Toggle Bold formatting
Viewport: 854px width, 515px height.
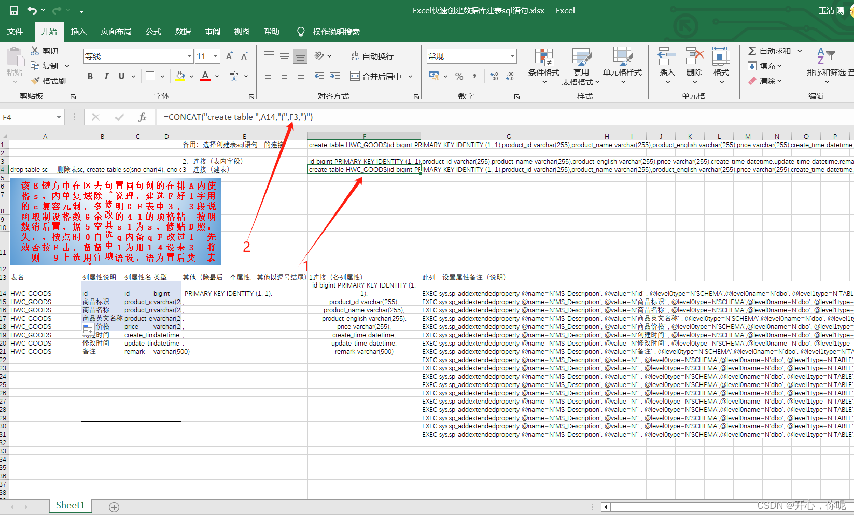click(x=90, y=76)
